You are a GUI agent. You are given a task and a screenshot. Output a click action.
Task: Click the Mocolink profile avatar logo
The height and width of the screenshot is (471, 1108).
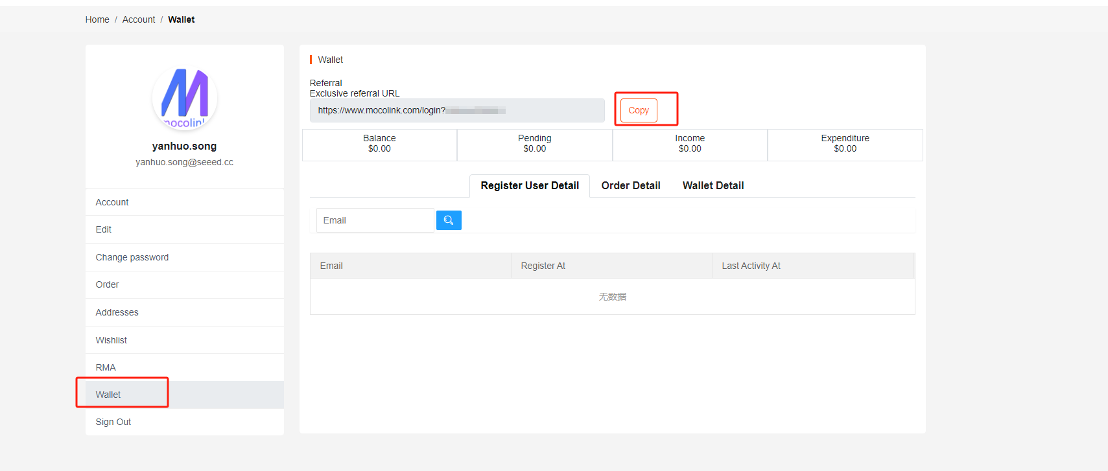[185, 98]
